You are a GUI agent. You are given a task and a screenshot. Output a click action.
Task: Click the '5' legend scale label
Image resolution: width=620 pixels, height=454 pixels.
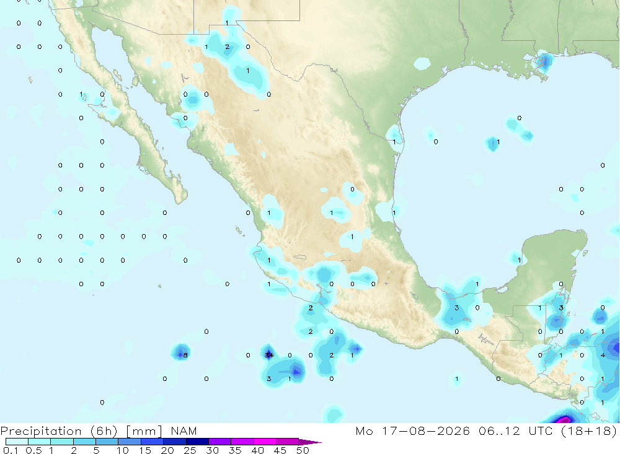(x=96, y=450)
